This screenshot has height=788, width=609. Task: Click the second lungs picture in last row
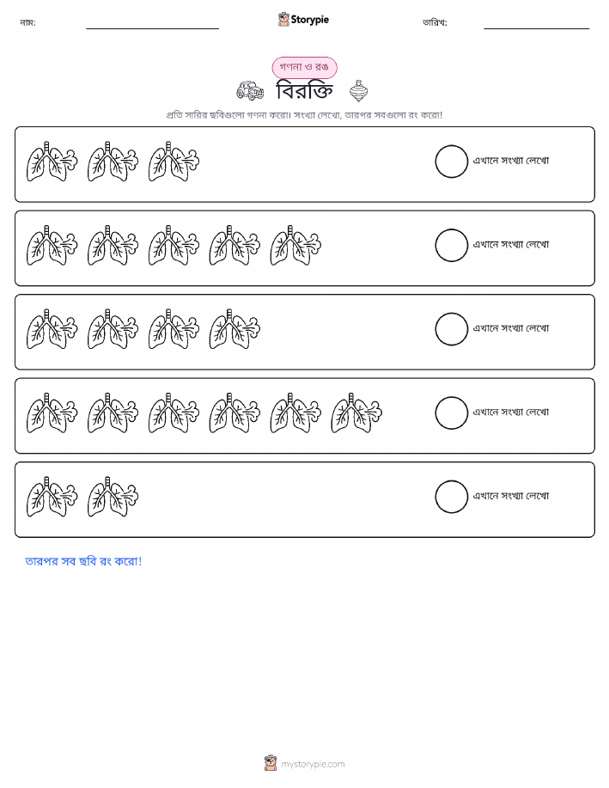pyautogui.click(x=113, y=497)
